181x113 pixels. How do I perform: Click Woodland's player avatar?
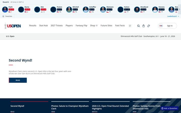[137, 10]
